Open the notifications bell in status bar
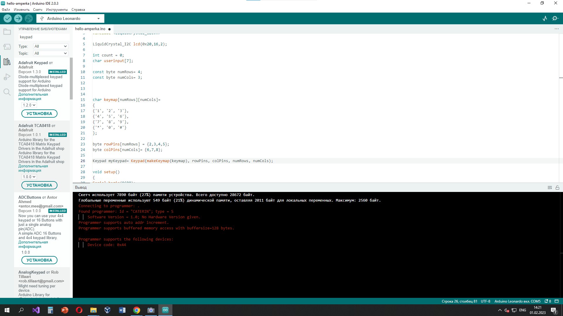The height and width of the screenshot is (316, 563). tap(547, 301)
